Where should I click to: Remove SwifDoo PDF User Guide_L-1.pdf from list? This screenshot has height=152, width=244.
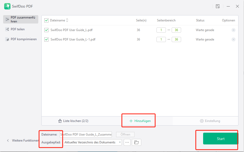pyautogui.click(x=233, y=39)
